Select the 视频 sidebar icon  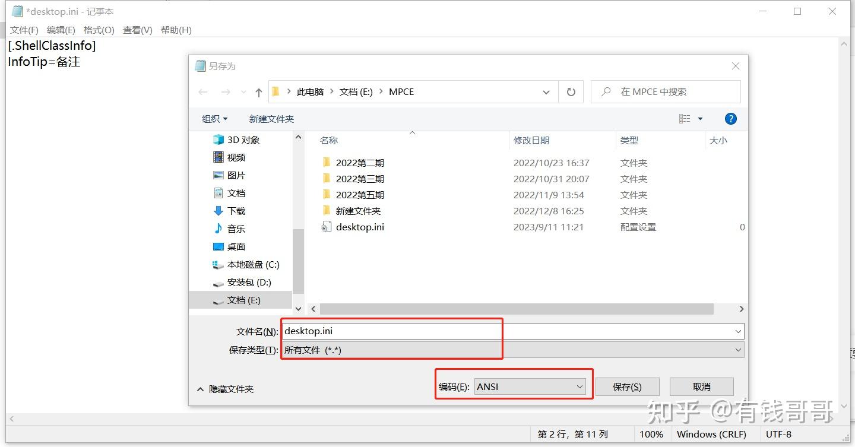236,157
